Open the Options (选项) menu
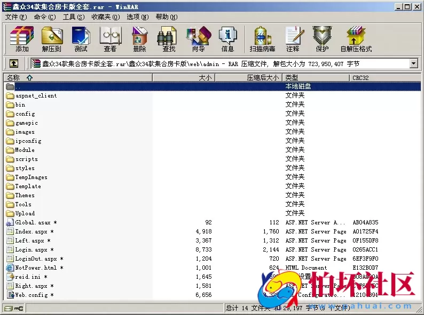424x315 pixels. click(x=138, y=17)
